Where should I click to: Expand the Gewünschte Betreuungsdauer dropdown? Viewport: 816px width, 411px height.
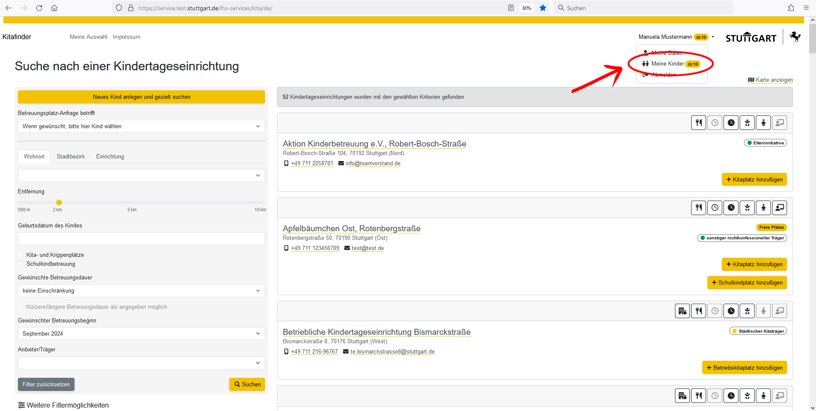pos(141,291)
